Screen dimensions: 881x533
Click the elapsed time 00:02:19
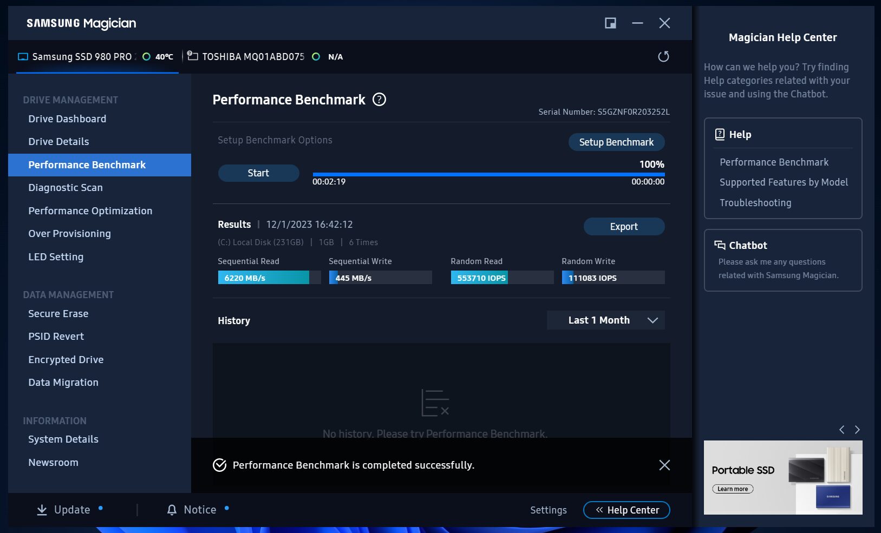[329, 182]
